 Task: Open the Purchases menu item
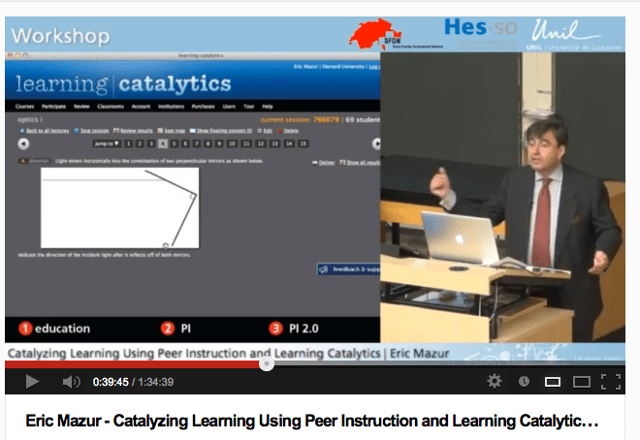coord(203,107)
